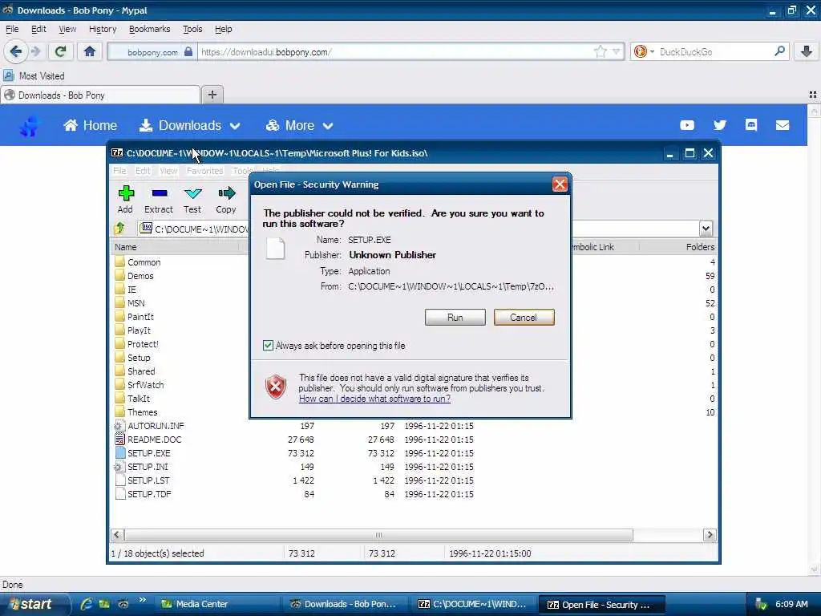Click the browser Forward arrow button
This screenshot has height=616, width=821.
point(35,51)
